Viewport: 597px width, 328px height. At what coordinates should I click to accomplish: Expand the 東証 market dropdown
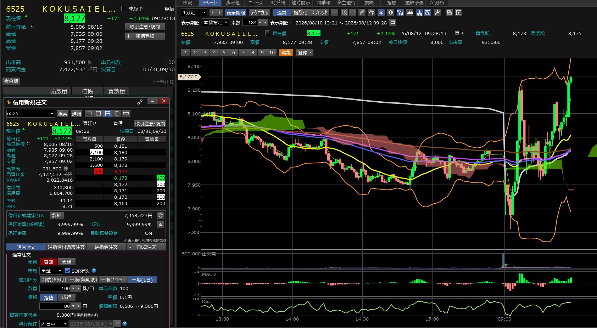[51, 271]
